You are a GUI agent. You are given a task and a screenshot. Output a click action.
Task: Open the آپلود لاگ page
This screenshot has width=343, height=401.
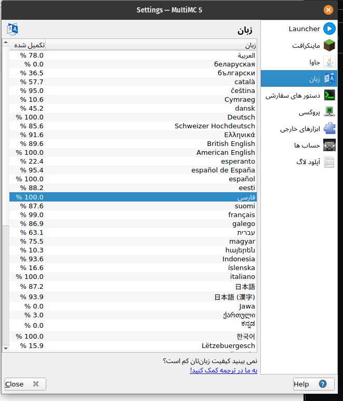click(299, 162)
